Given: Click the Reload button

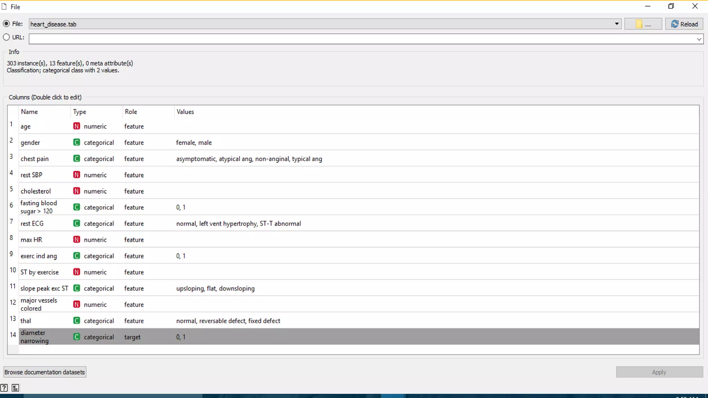Looking at the screenshot, I should click(684, 24).
